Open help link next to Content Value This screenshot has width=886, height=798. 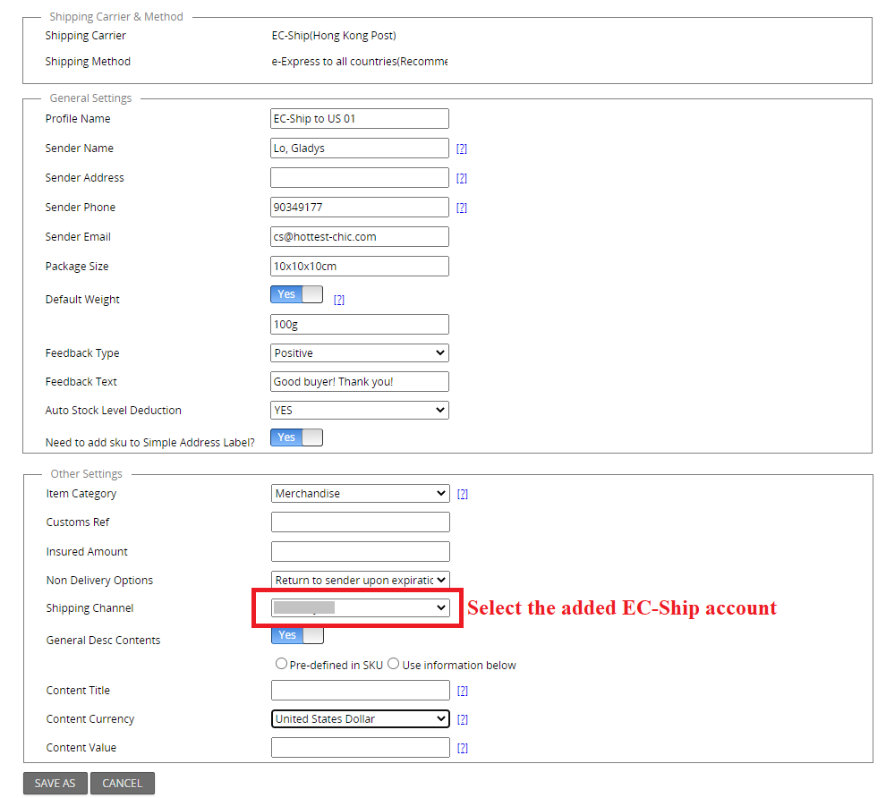coord(462,748)
